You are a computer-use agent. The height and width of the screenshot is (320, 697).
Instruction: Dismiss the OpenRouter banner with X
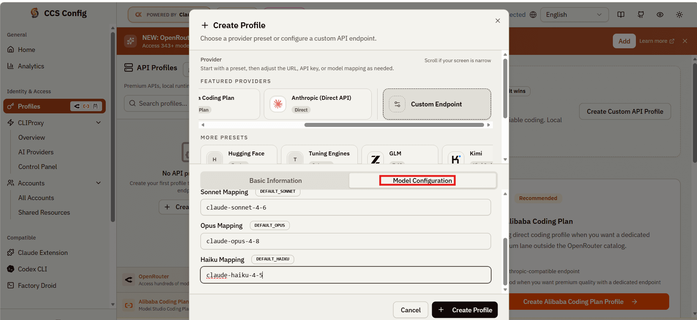(x=685, y=41)
